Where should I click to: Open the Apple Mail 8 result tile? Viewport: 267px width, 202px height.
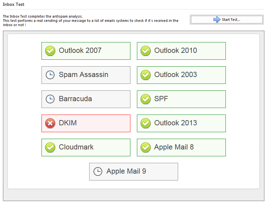point(181,148)
